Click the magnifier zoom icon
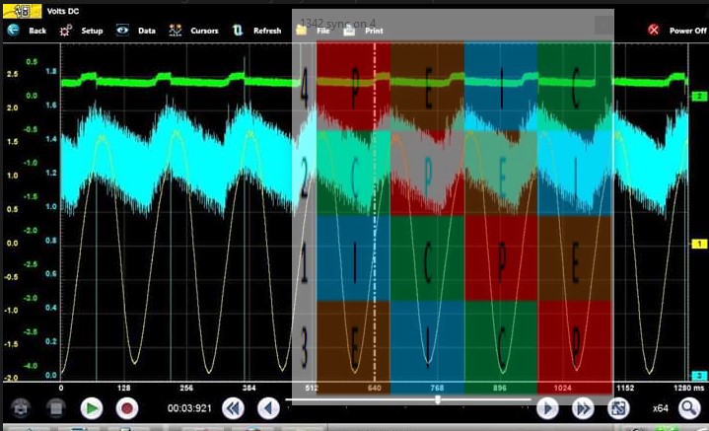The image size is (709, 431). click(x=688, y=407)
